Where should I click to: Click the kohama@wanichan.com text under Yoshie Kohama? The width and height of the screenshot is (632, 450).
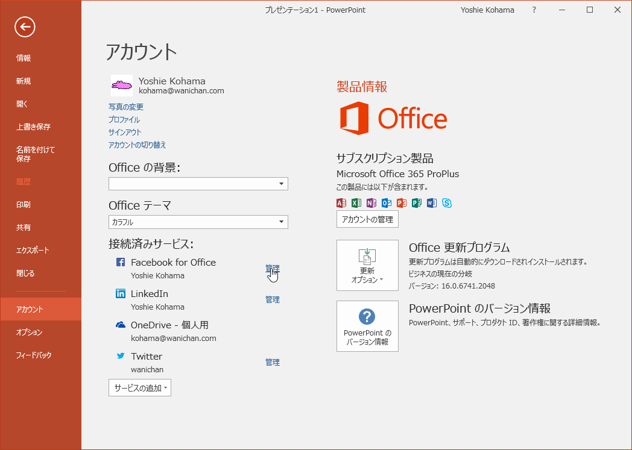coord(182,91)
